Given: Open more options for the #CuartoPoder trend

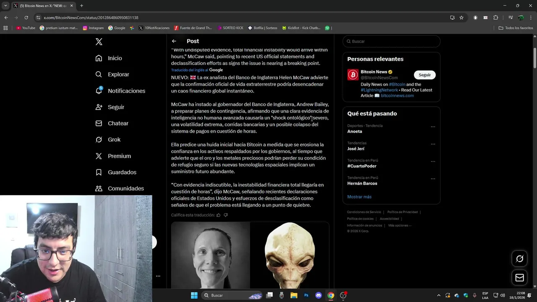Looking at the screenshot, I should [x=433, y=161].
